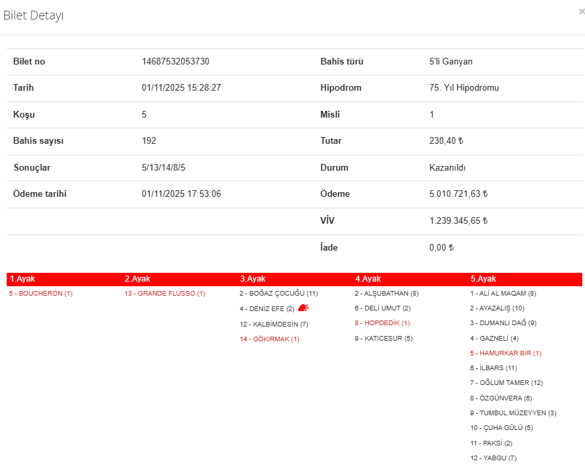Click the winning GÖKIRMAK entry
This screenshot has height=469, width=585.
(269, 339)
